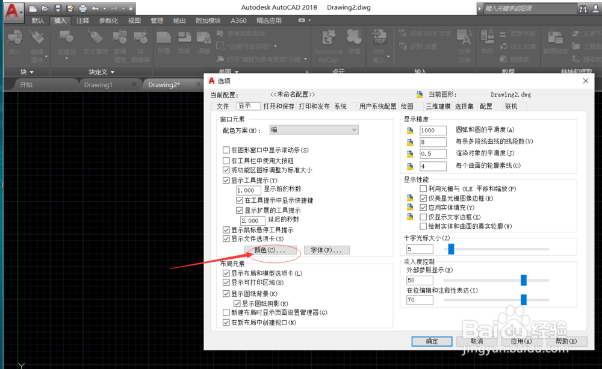Click the 颜色(C)... button

point(270,250)
